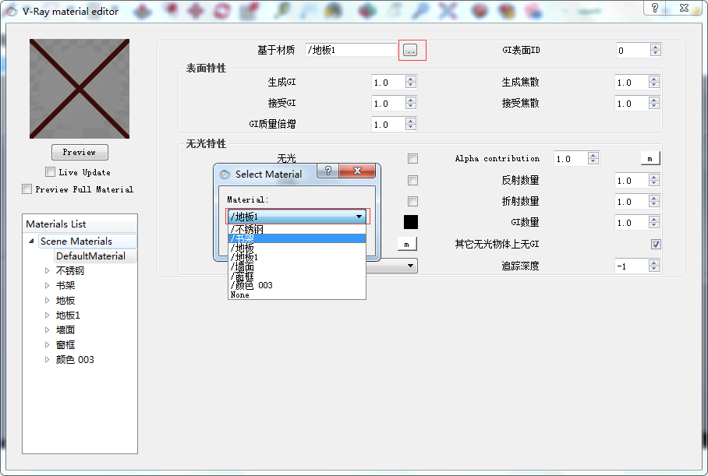Choose None from the Material dropdown list

click(297, 294)
